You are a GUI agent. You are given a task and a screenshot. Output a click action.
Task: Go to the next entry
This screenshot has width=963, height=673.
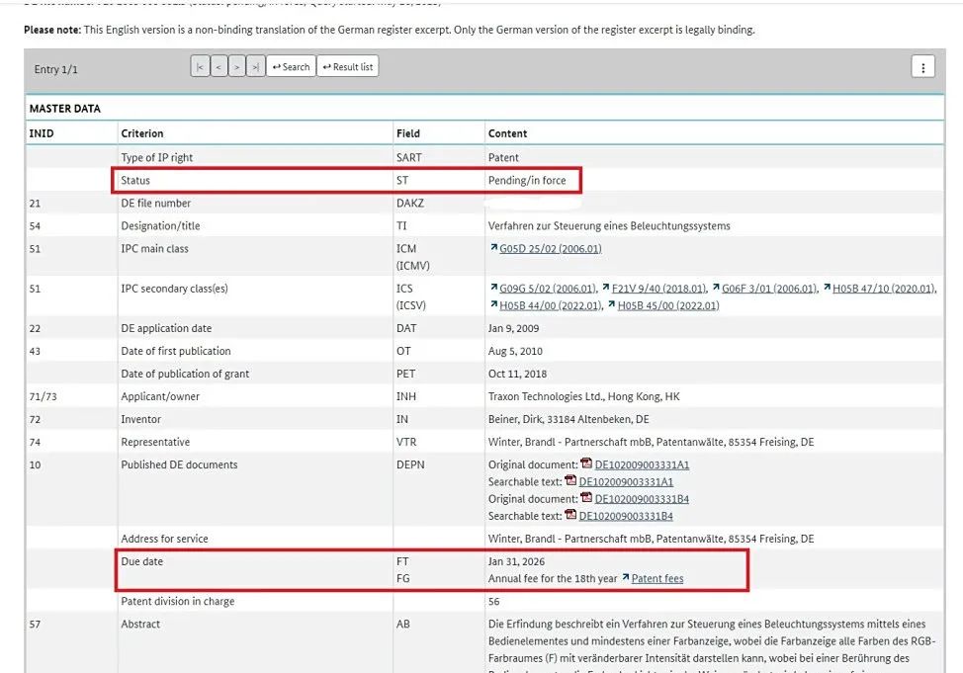(x=237, y=67)
